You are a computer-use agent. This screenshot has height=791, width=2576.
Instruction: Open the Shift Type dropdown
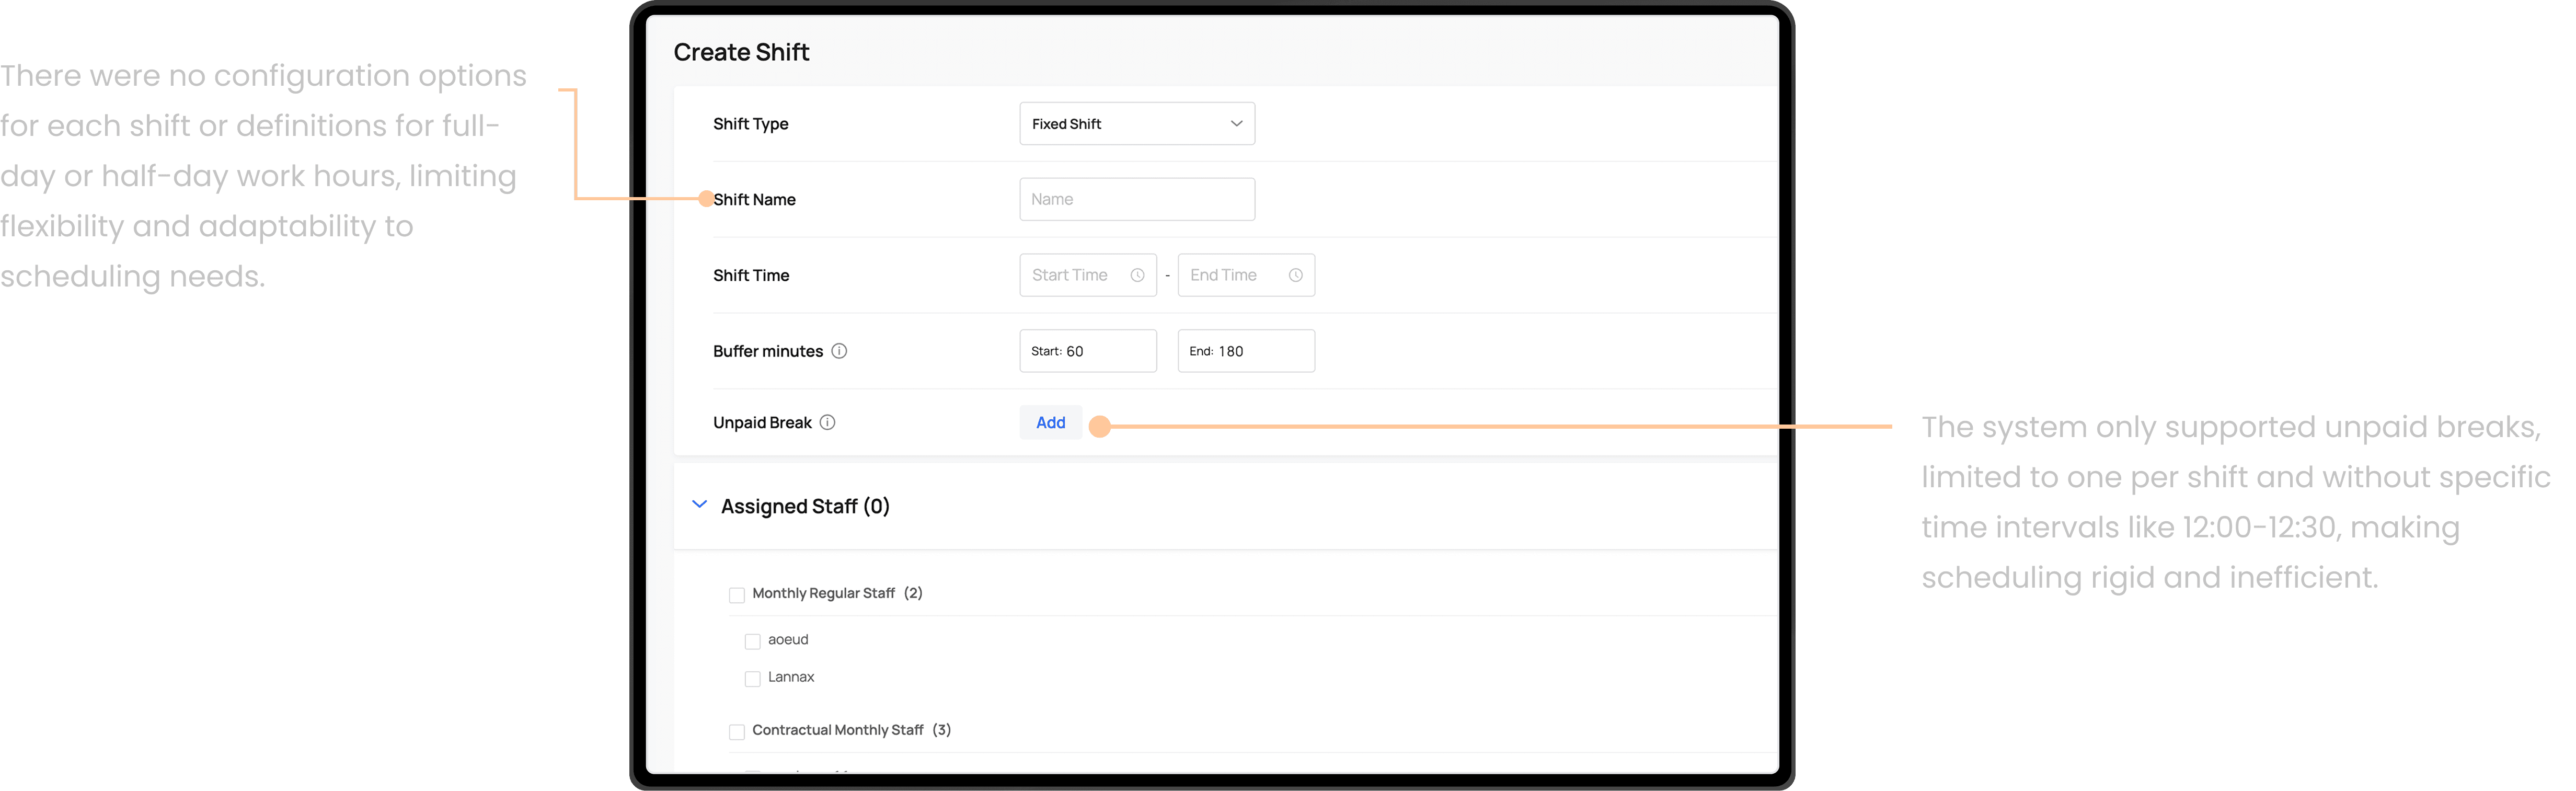(x=1136, y=124)
